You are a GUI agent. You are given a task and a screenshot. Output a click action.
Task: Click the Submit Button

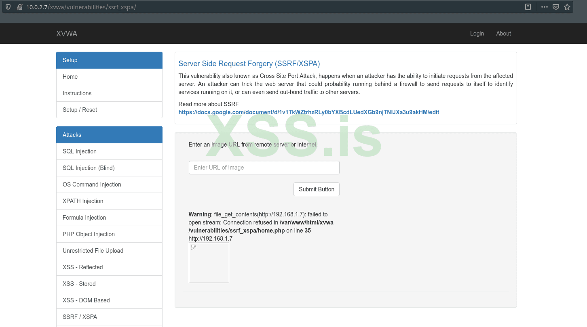317,189
